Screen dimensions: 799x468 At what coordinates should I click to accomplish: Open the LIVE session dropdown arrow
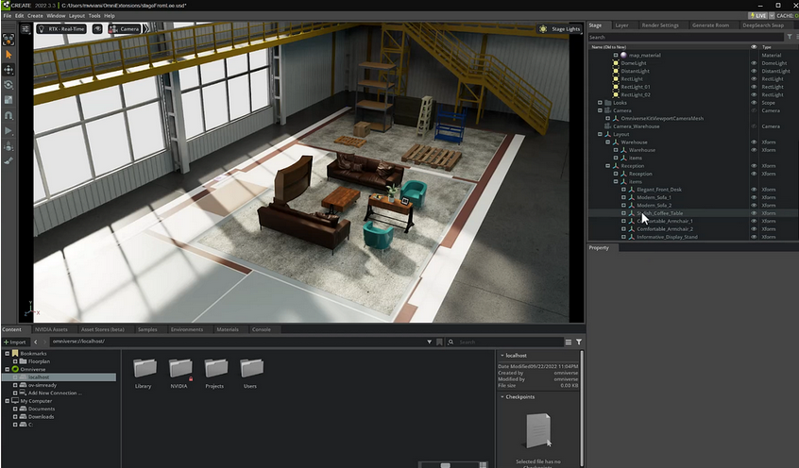pos(772,16)
